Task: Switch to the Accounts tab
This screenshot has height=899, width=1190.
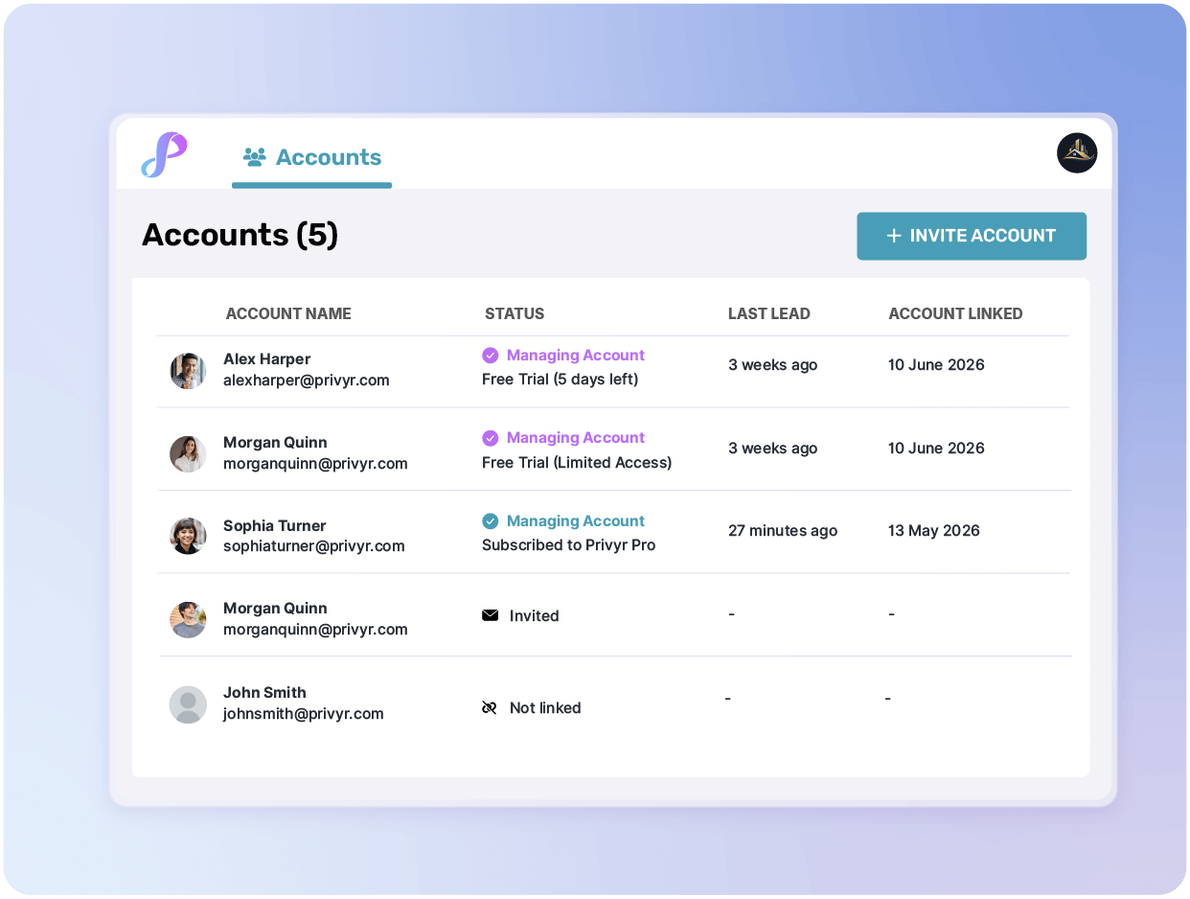Action: [x=312, y=157]
